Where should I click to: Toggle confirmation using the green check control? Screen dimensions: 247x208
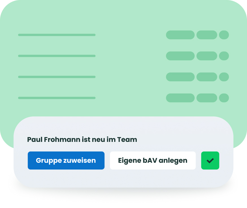tap(210, 161)
